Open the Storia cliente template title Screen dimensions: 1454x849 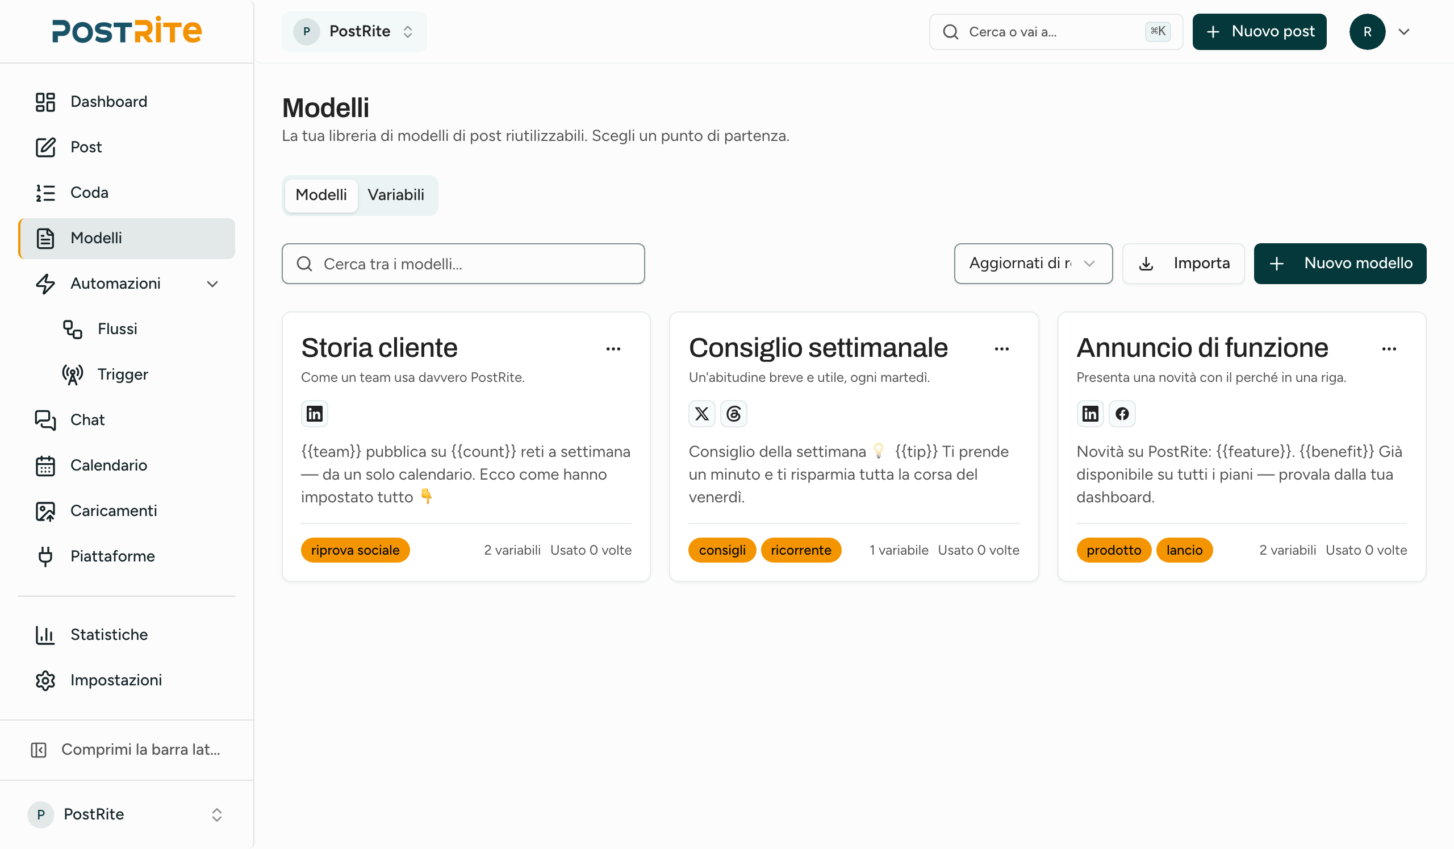[379, 348]
